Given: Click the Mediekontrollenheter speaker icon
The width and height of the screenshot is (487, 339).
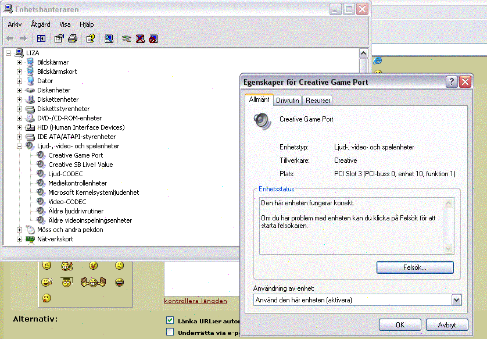Looking at the screenshot, I should tap(41, 183).
